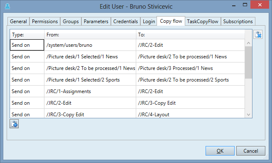The width and height of the screenshot is (272, 163).
Task: Click the user icon in title bar
Action: point(7,6)
